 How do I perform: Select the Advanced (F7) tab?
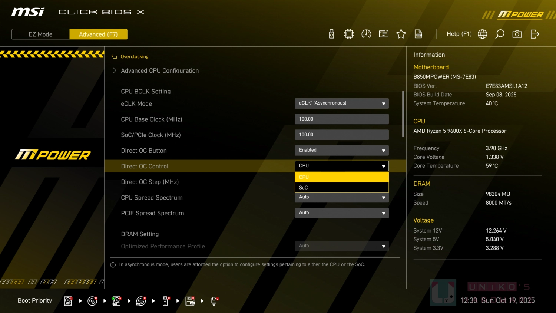click(98, 34)
